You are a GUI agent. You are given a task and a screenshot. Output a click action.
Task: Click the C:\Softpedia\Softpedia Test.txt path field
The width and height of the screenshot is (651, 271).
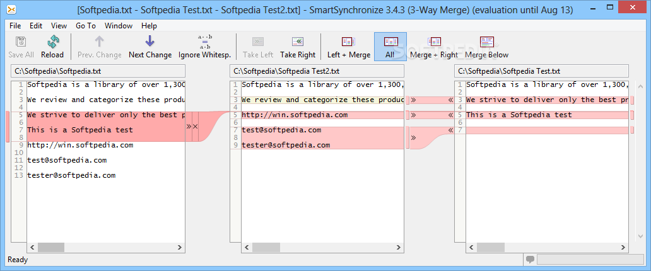541,71
